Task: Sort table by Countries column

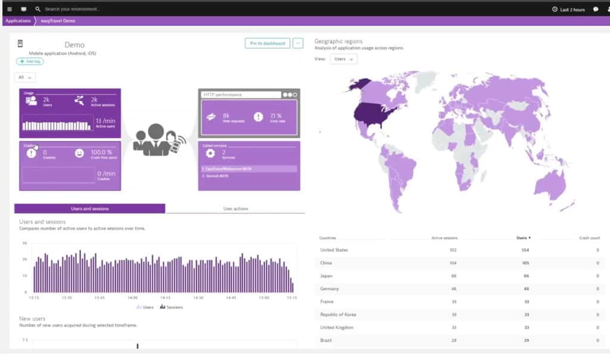Action: tap(328, 238)
